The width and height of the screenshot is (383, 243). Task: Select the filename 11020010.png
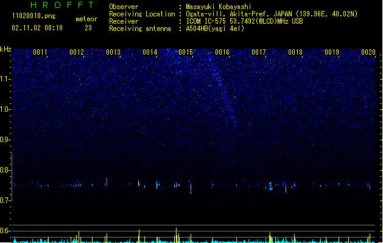pos(33,16)
